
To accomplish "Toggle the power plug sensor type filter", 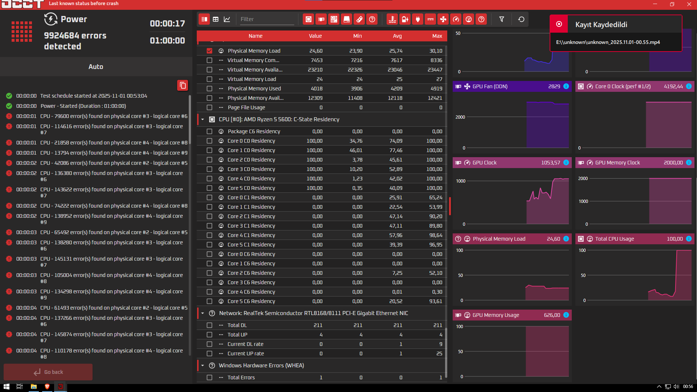I will [418, 19].
